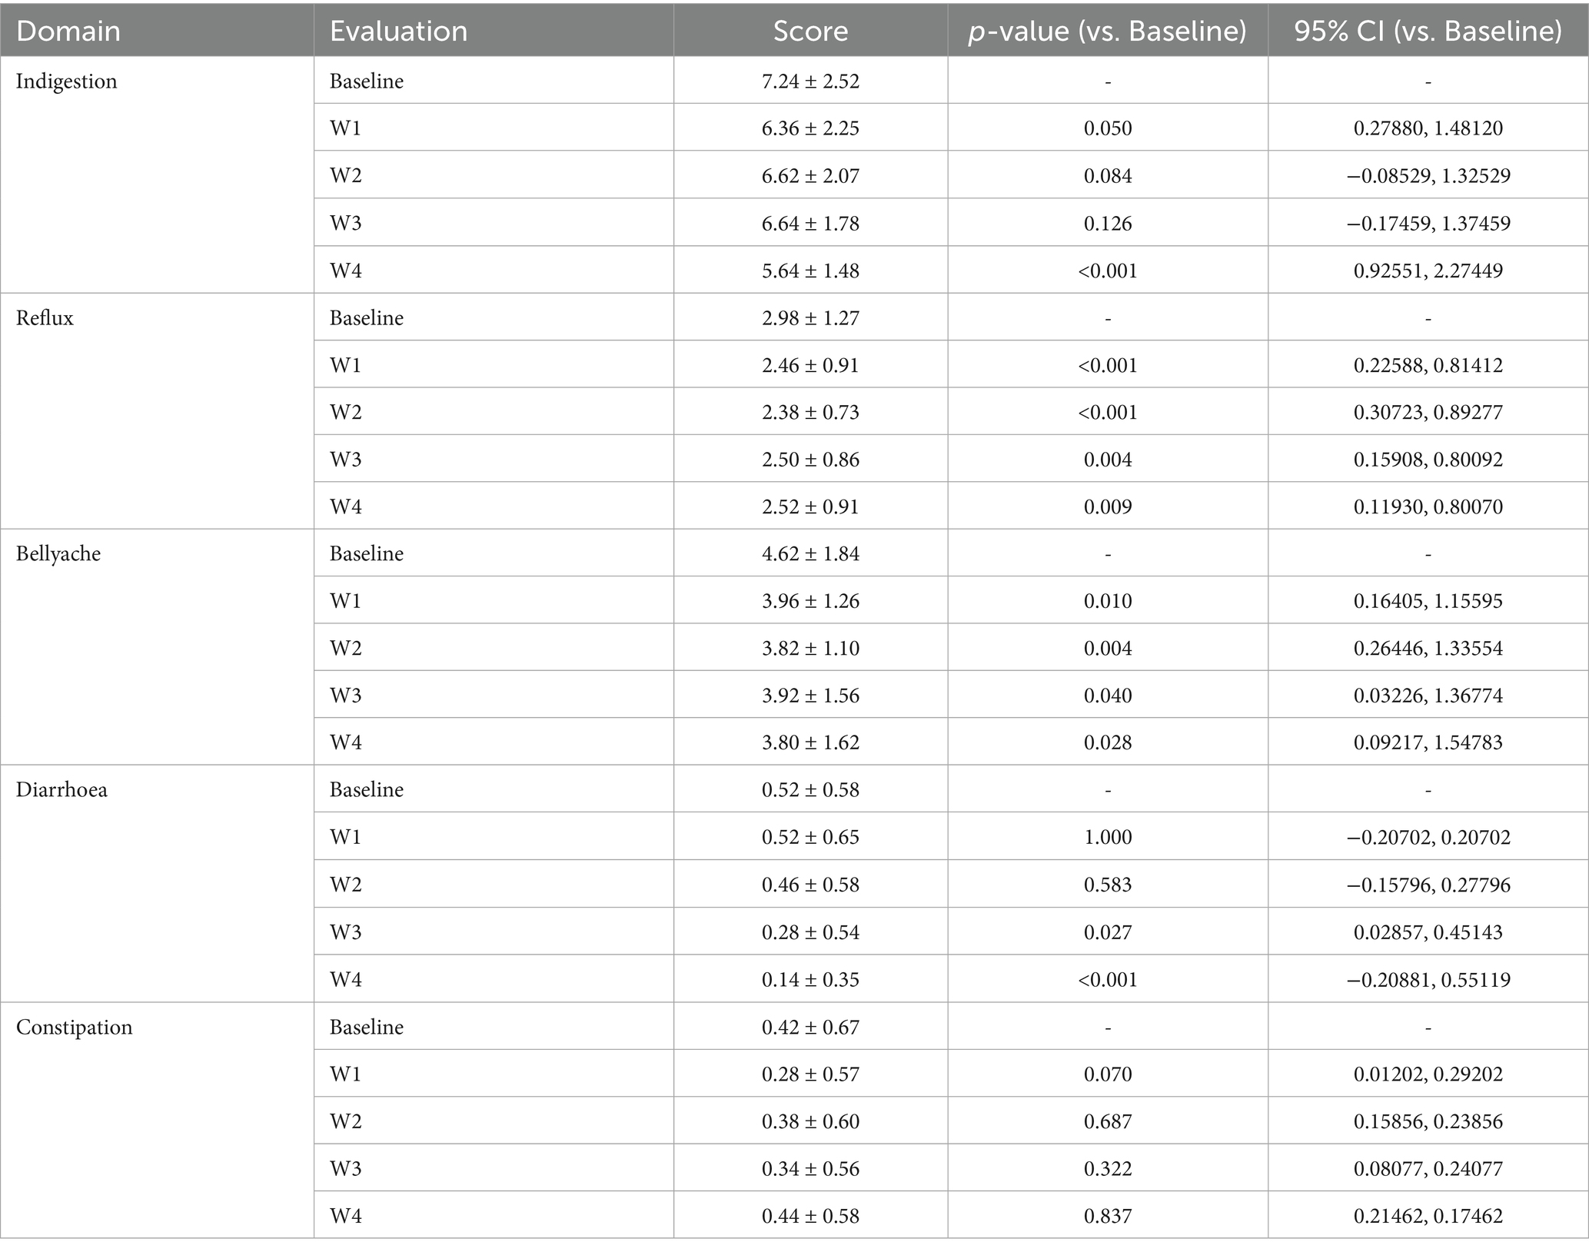
Task: Select the p-value cell showing 0.126
Action: (x=1107, y=223)
